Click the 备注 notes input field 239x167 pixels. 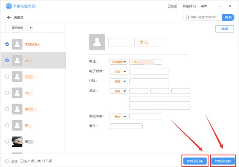coord(126,126)
